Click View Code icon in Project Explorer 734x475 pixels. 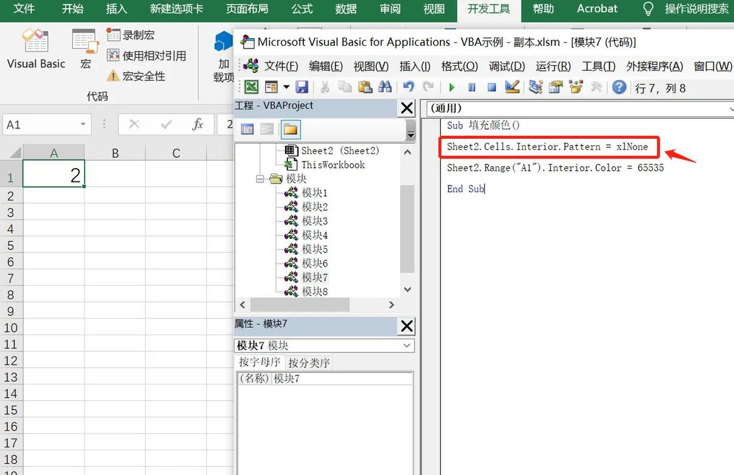[x=247, y=130]
